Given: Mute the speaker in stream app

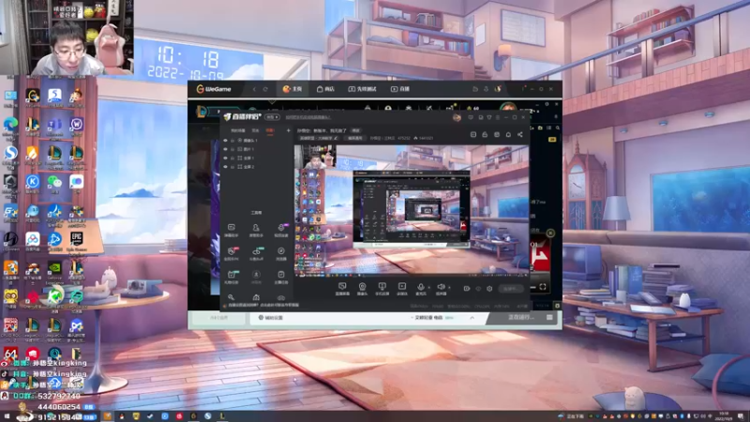Looking at the screenshot, I should (x=441, y=287).
